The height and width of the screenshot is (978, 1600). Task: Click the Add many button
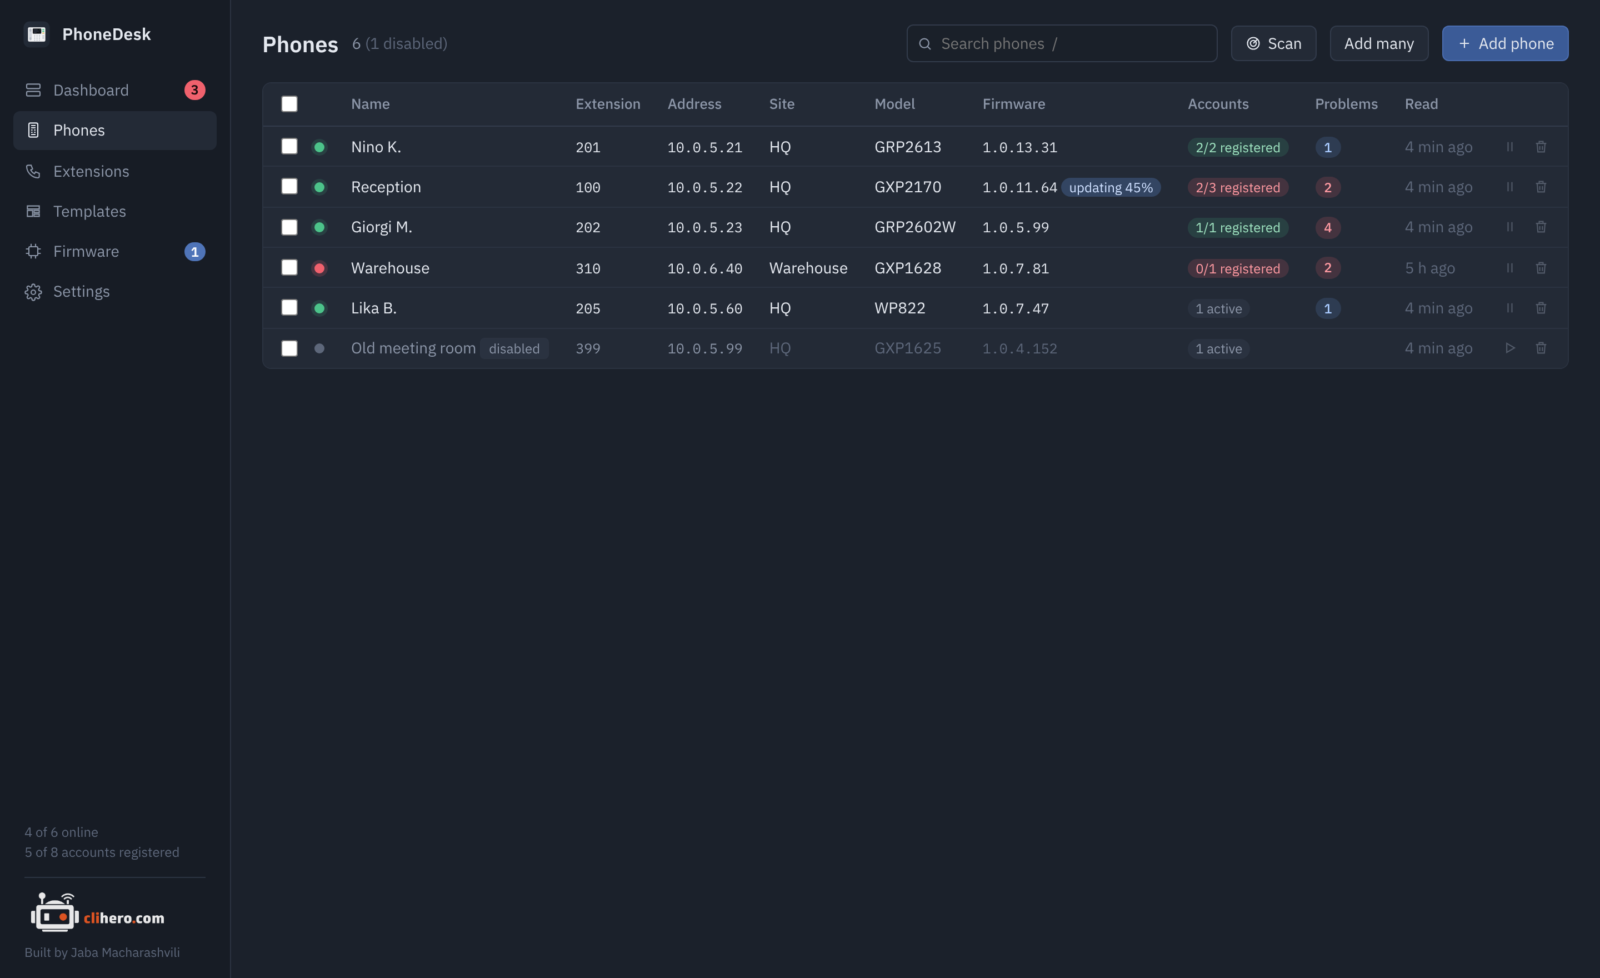click(1378, 43)
